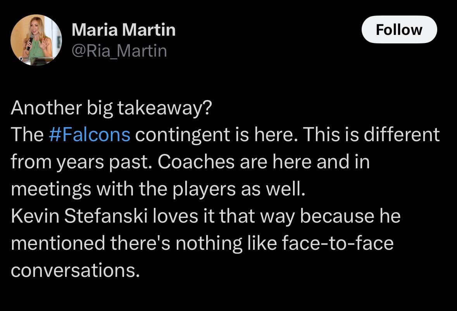Click the word "contingent" after the hashtag

(182, 135)
